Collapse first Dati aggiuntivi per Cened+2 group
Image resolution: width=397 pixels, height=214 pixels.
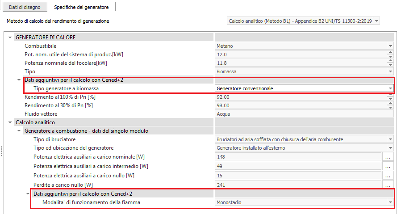pyautogui.click(x=19, y=80)
